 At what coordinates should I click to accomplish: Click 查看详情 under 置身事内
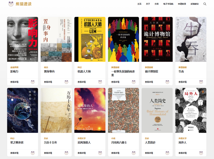48,82
